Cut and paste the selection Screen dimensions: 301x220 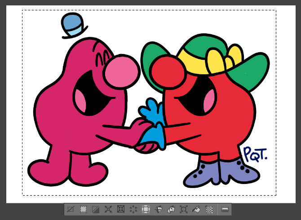tap(159, 209)
